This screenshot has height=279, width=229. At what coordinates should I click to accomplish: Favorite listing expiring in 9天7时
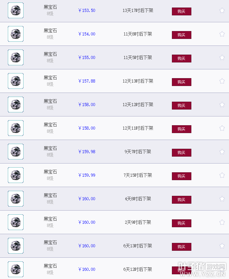tap(222, 152)
